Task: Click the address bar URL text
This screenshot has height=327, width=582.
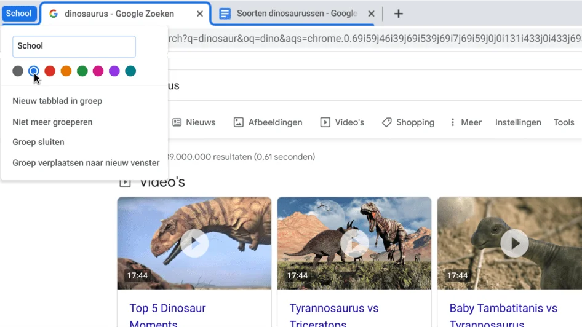Action: tap(375, 39)
